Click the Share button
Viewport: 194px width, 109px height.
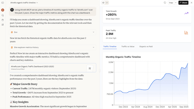183,3
